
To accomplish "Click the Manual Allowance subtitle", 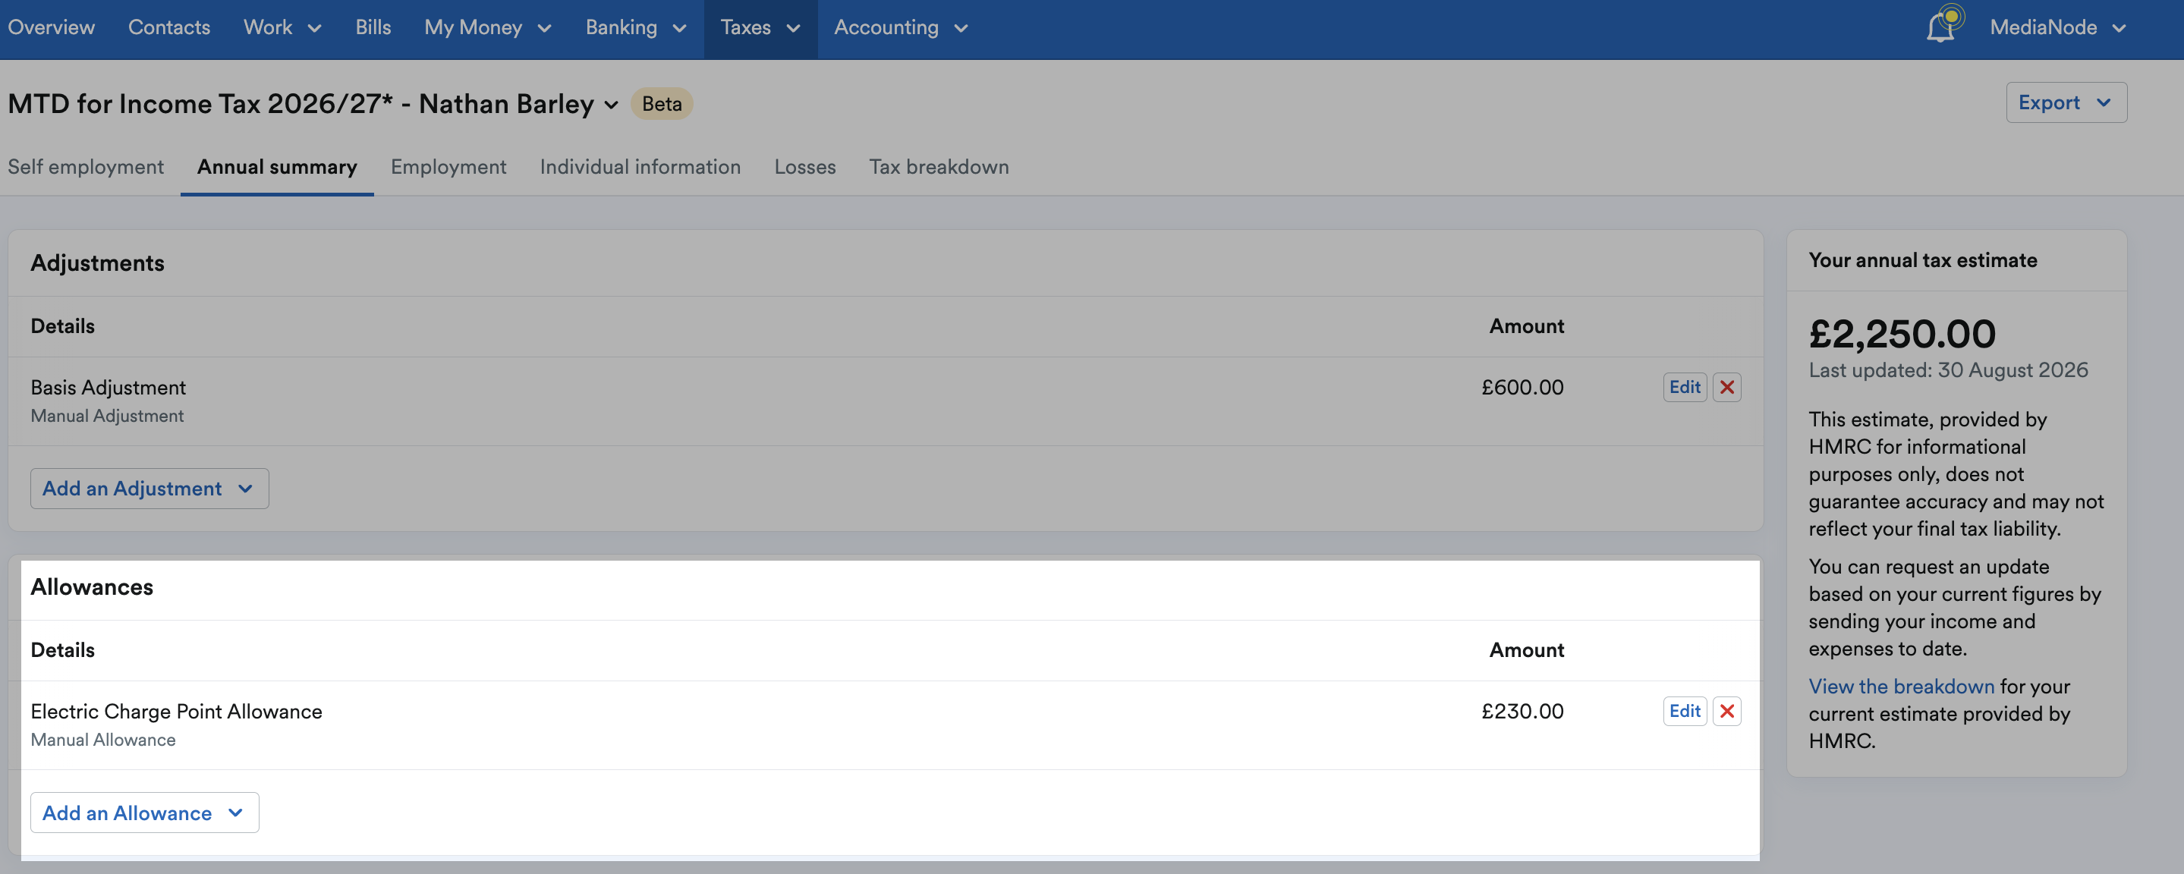I will 102,740.
